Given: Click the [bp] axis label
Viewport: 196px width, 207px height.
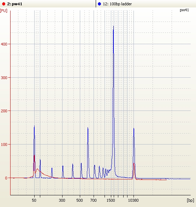Looking at the screenshot, I should click(x=190, y=200).
